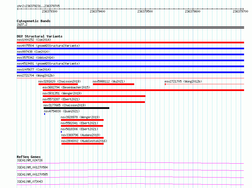
Task: Open nsv4519481 (gnomADStructuralVariants) label
Action: [48, 64]
